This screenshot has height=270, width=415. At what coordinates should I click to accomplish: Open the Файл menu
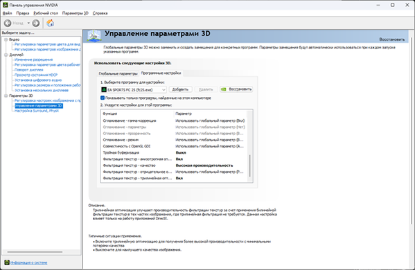[8, 13]
